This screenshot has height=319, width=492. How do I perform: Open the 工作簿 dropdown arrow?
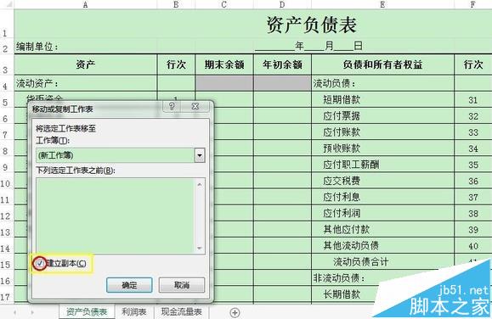[x=200, y=155]
